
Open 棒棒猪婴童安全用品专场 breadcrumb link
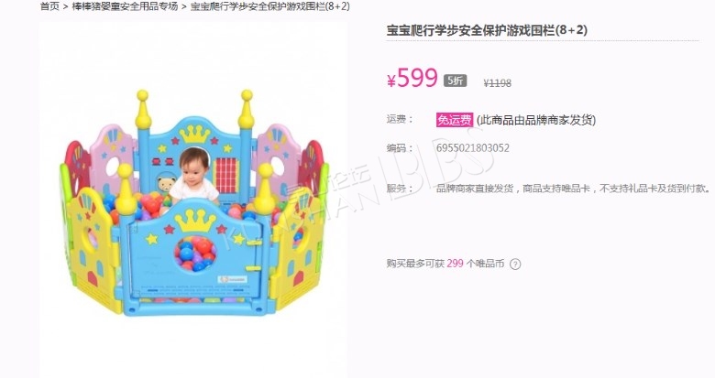[x=125, y=5]
